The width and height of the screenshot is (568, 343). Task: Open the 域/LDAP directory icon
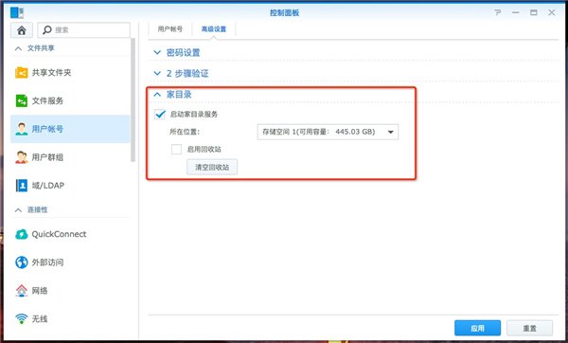coord(22,186)
